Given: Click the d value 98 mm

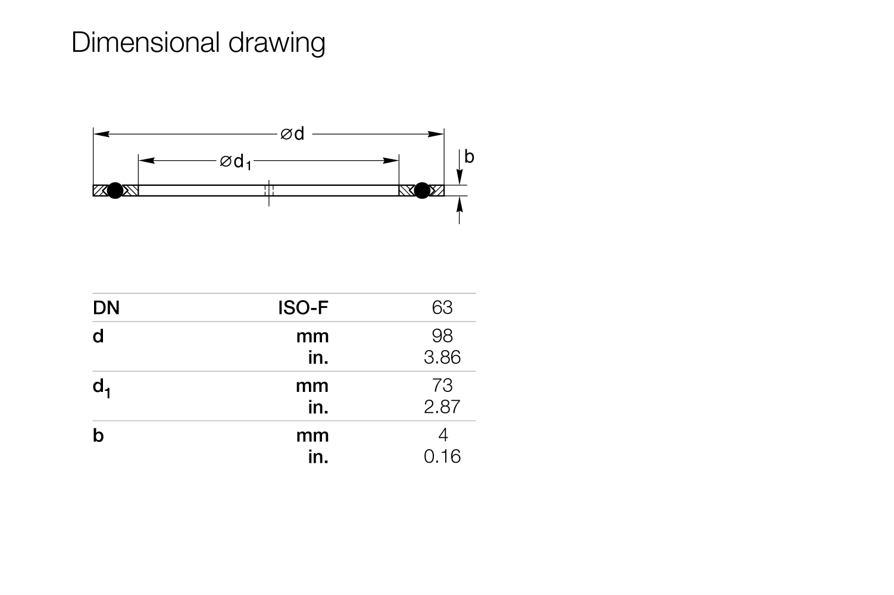Looking at the screenshot, I should click(442, 336).
